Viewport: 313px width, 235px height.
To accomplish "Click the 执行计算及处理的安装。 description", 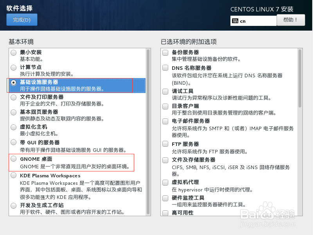I will [x=47, y=74].
